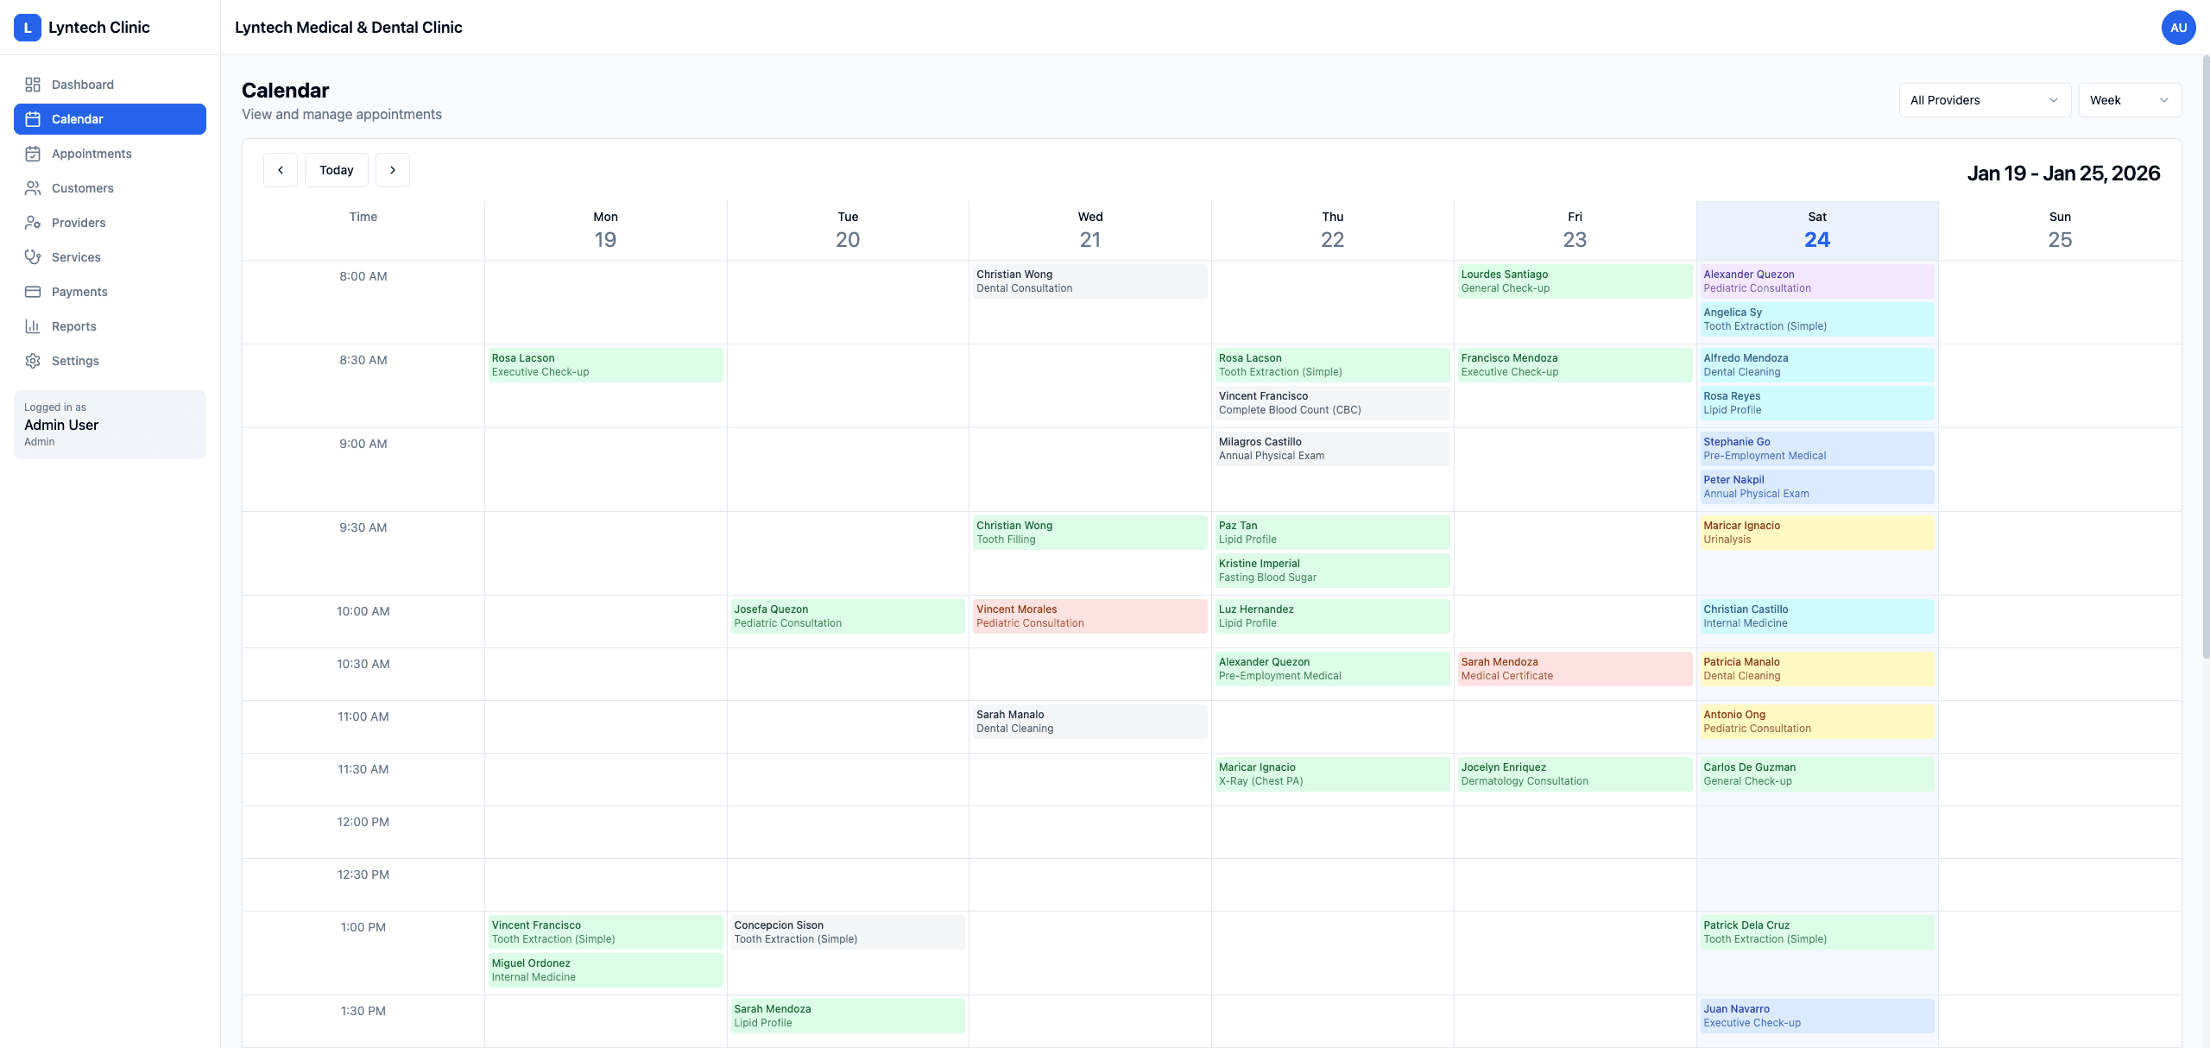
Task: Click the Appointments calendar-check icon
Action: (x=33, y=154)
